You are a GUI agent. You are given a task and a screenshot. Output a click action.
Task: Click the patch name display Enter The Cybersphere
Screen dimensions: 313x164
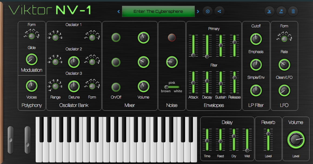tap(158, 11)
